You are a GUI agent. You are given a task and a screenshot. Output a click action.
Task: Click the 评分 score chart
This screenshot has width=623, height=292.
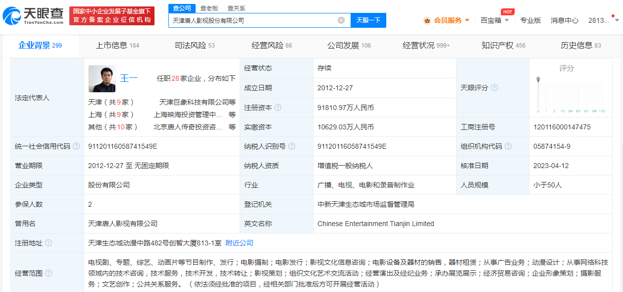571,94
